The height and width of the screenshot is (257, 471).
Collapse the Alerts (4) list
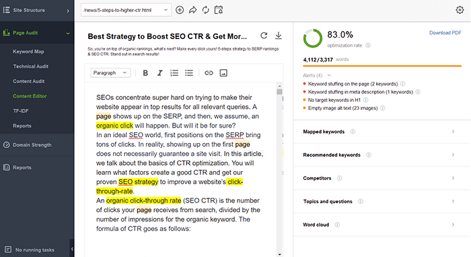tap(329, 75)
